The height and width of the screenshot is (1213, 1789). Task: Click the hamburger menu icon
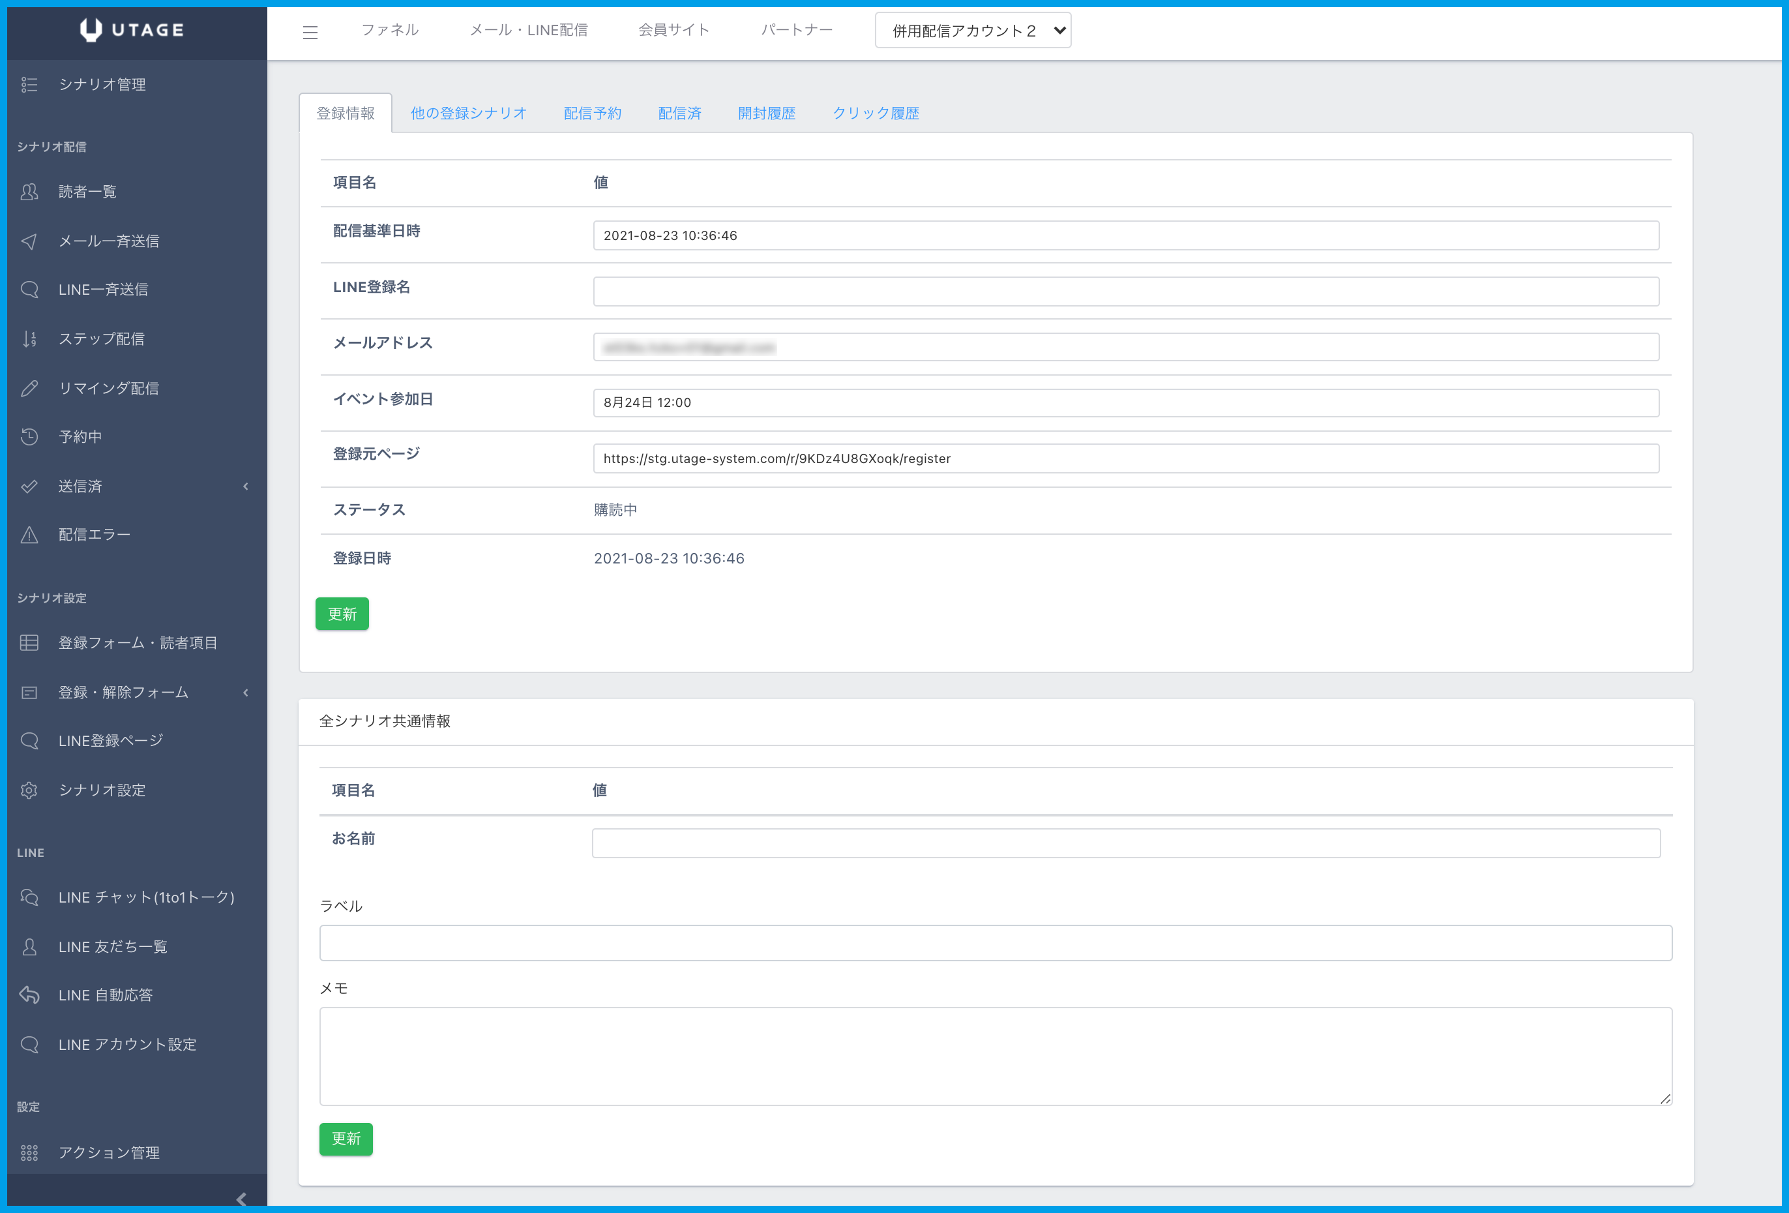[310, 31]
